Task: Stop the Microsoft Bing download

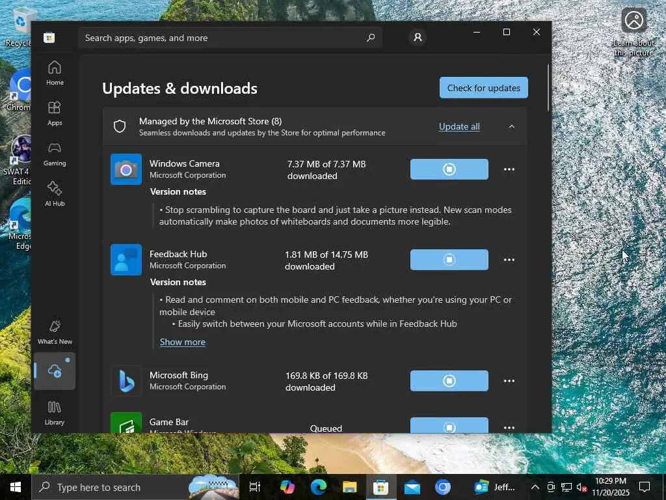Action: point(449,381)
